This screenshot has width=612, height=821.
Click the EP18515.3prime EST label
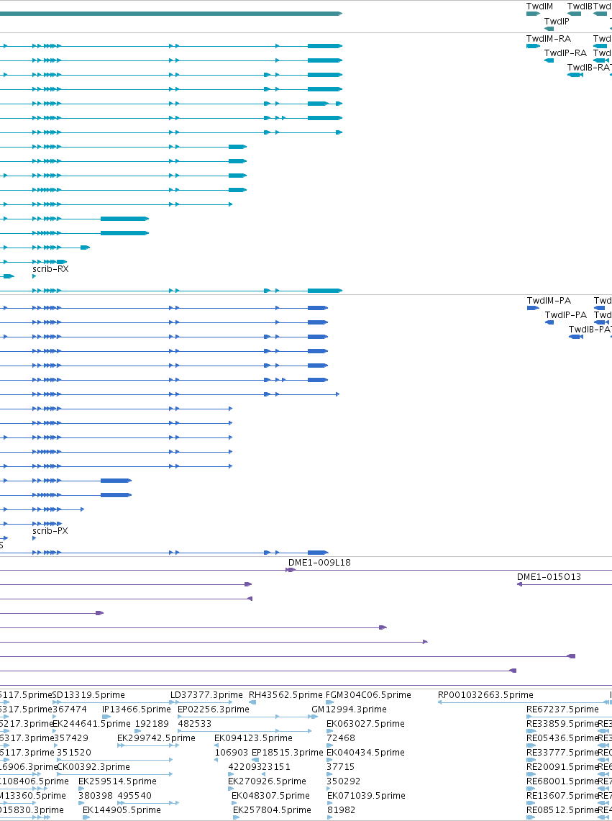pyautogui.click(x=288, y=752)
